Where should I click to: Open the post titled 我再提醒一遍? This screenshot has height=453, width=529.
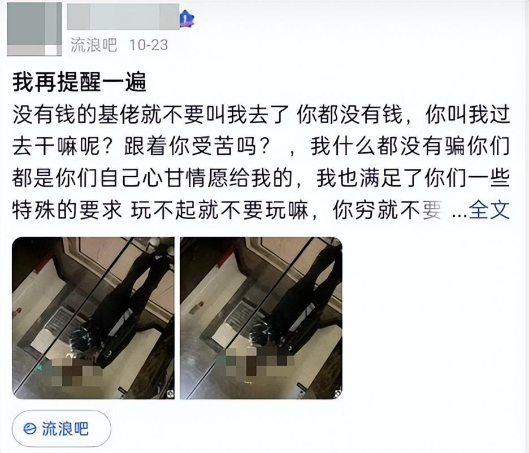tap(79, 82)
